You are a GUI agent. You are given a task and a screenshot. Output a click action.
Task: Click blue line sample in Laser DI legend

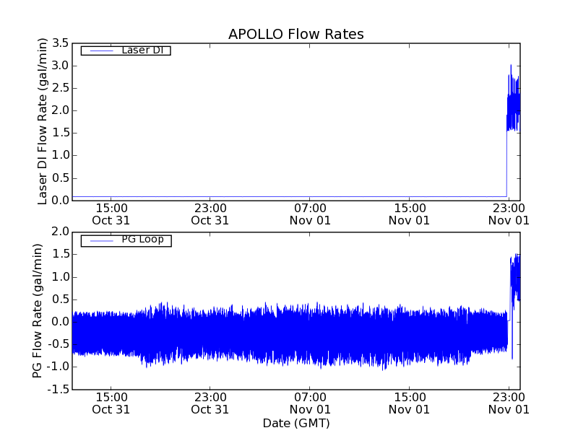[x=99, y=51]
